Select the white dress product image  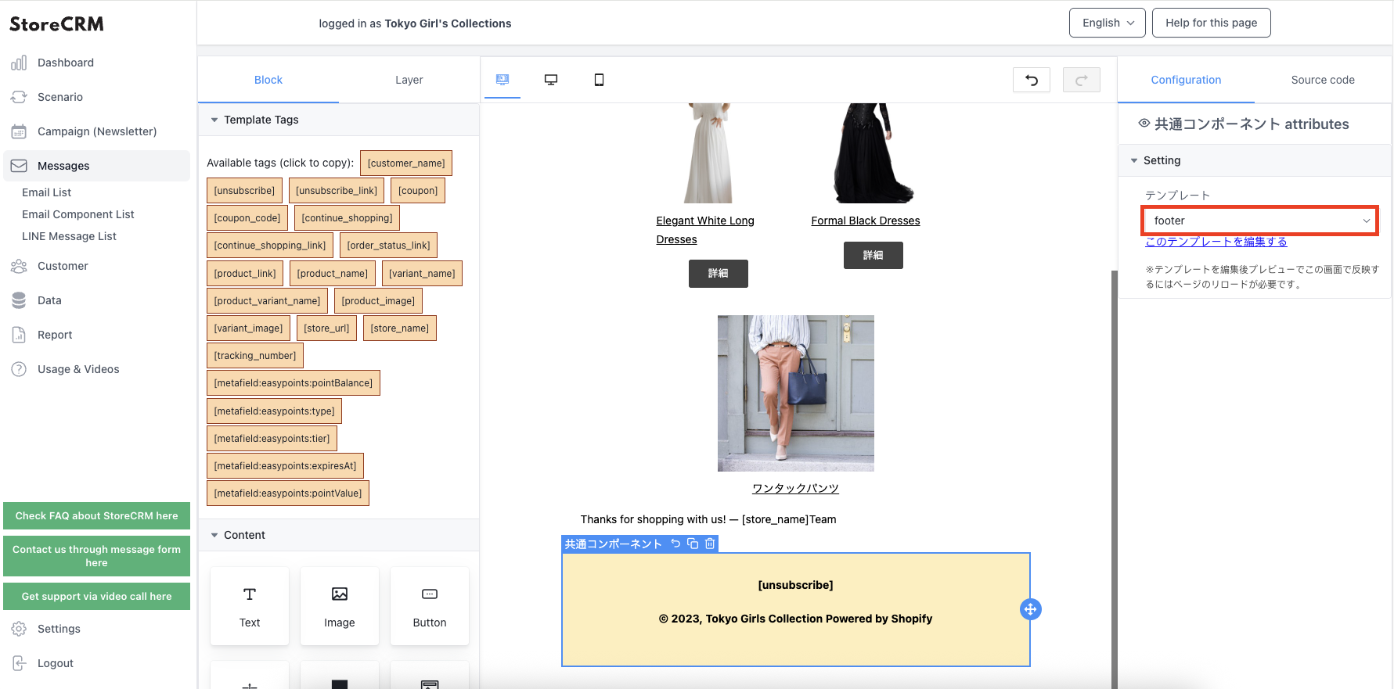[708, 153]
